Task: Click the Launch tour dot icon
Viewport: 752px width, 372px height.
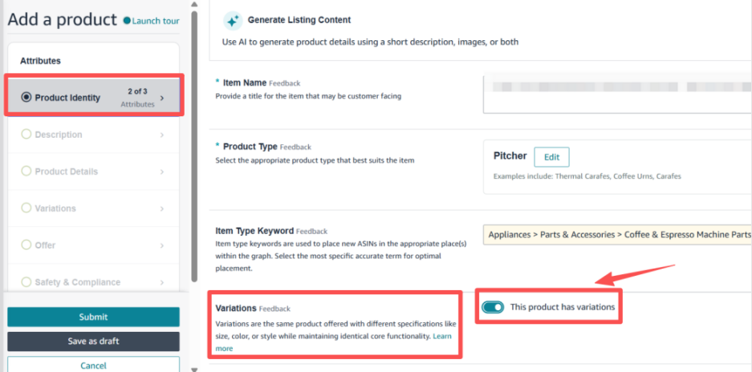Action: (x=127, y=21)
